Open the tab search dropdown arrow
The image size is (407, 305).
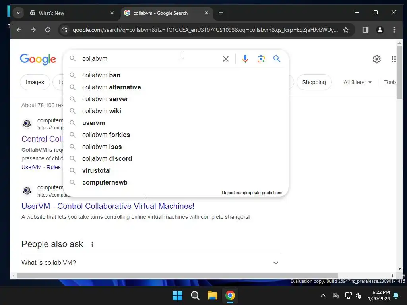18,13
